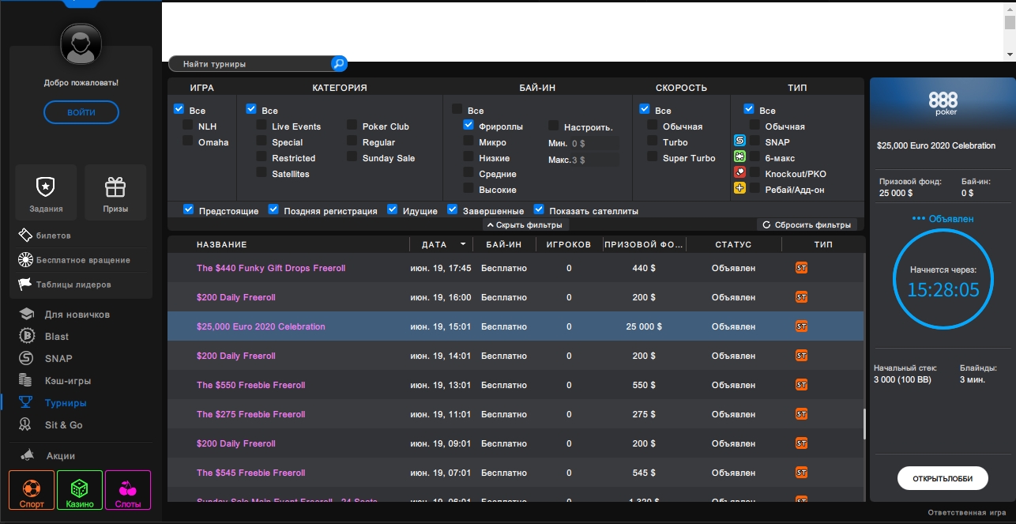This screenshot has height=524, width=1016.
Task: Open Таблицы лидеров flag item
Action: tap(64, 285)
